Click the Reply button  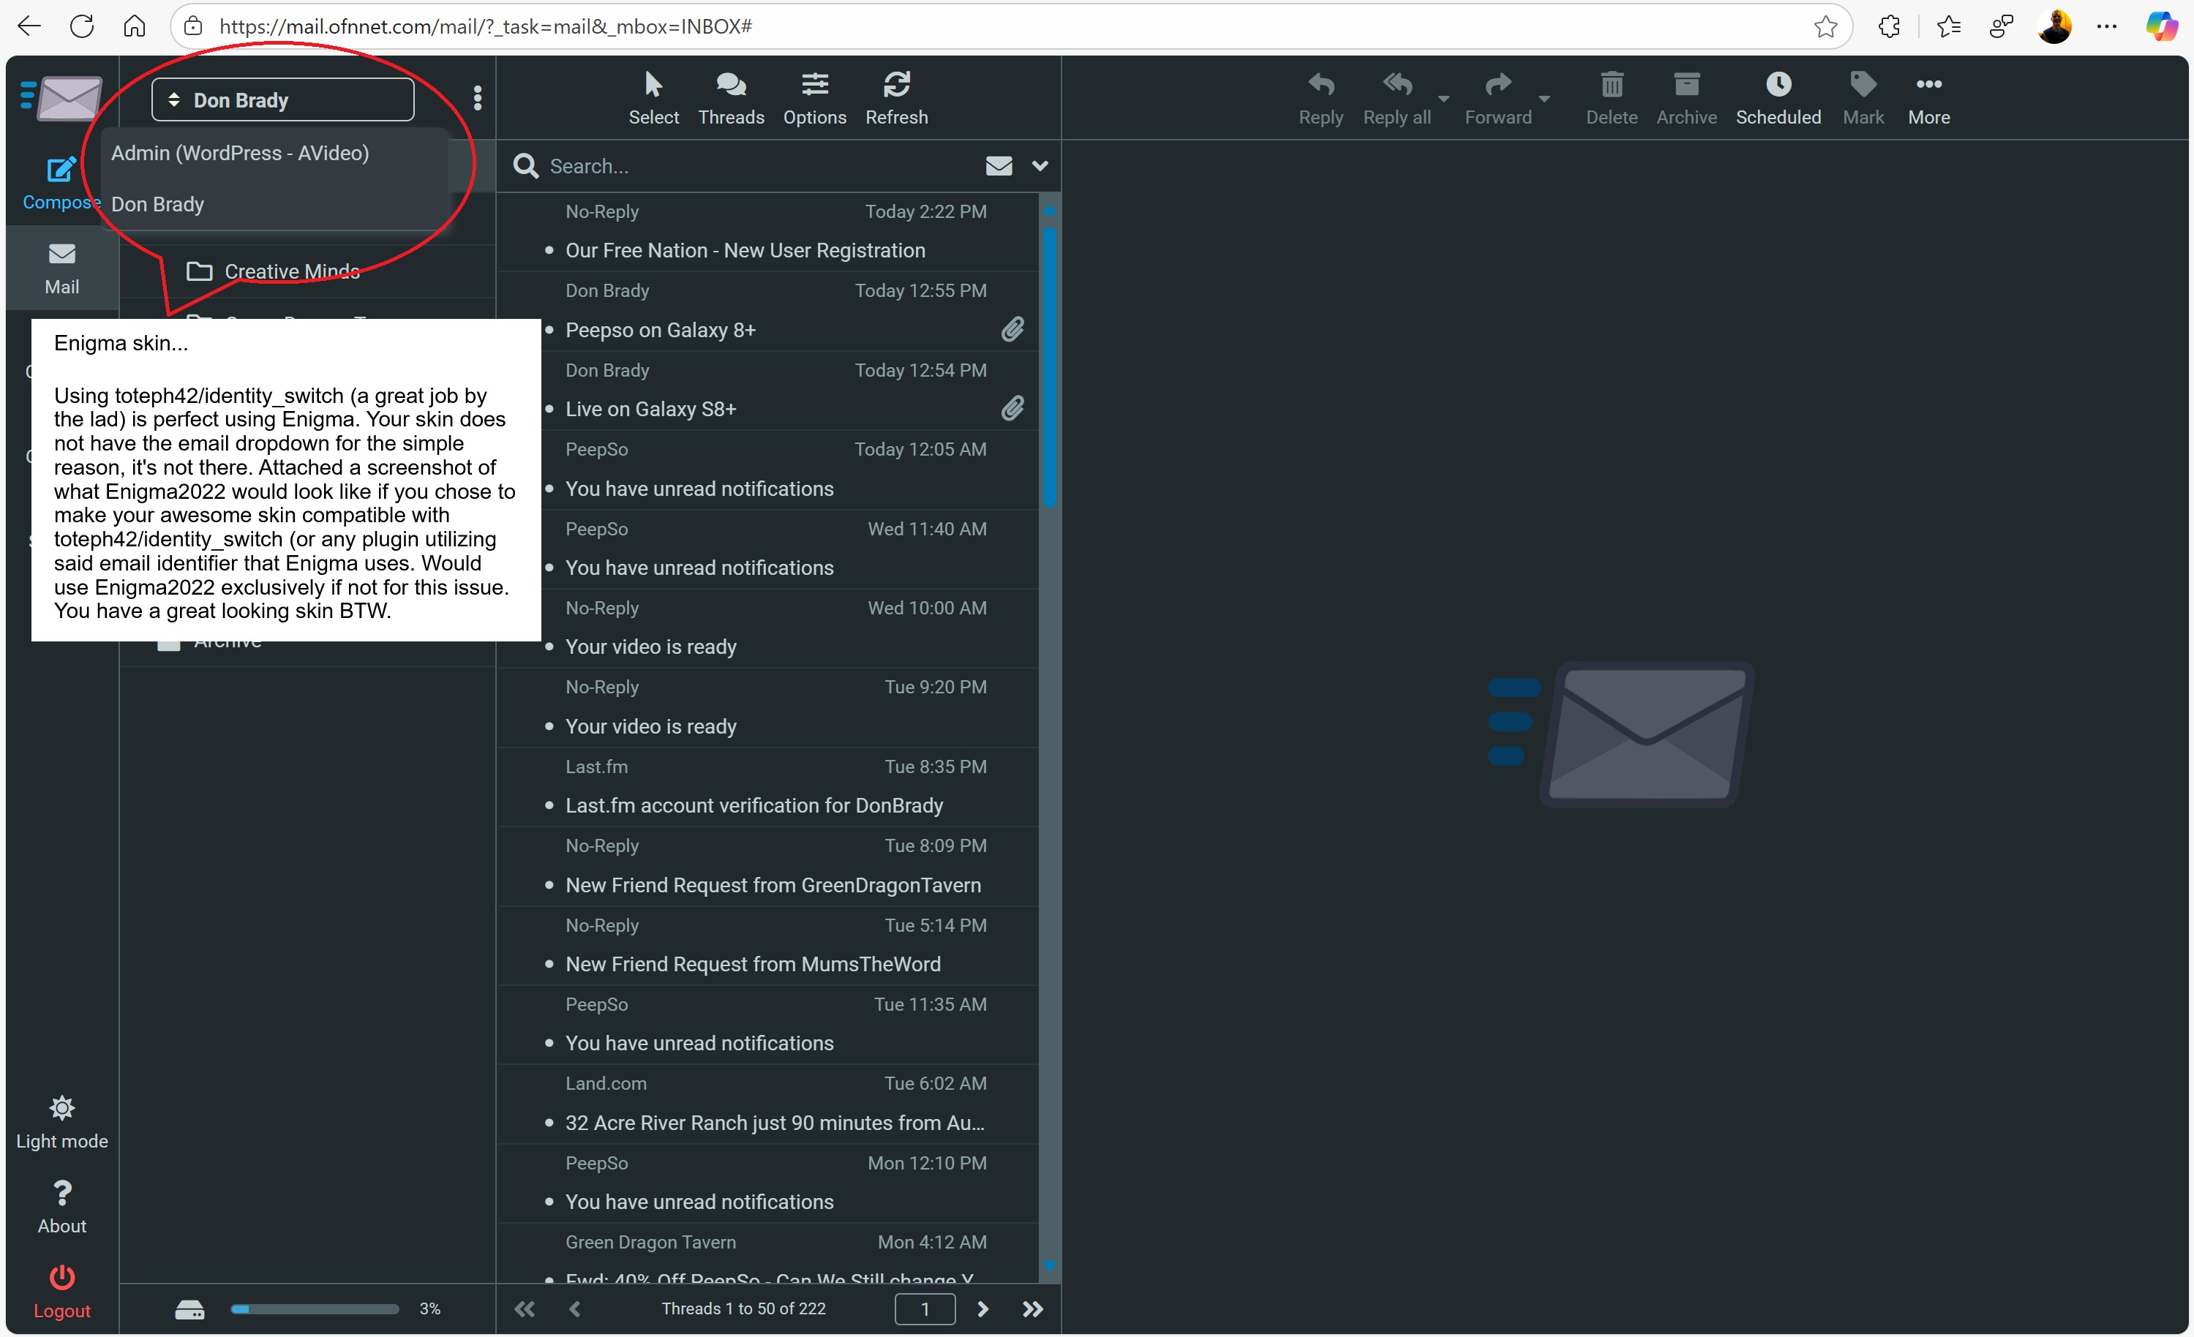click(x=1320, y=98)
